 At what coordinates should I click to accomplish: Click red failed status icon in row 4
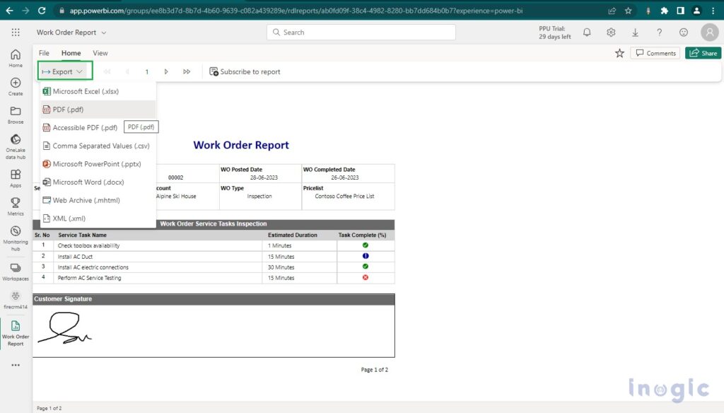pyautogui.click(x=366, y=278)
